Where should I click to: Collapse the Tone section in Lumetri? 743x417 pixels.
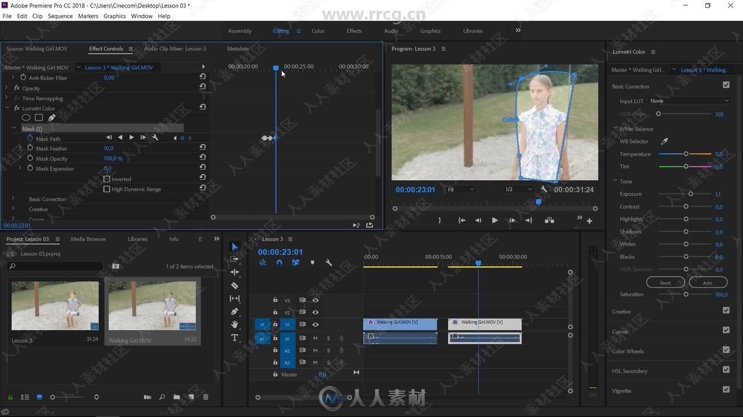tap(615, 181)
